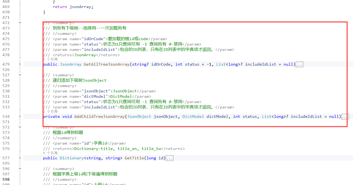
Task: Click the DictModel type in AddChildTreeJsonArray's parameters
Action: (193, 116)
